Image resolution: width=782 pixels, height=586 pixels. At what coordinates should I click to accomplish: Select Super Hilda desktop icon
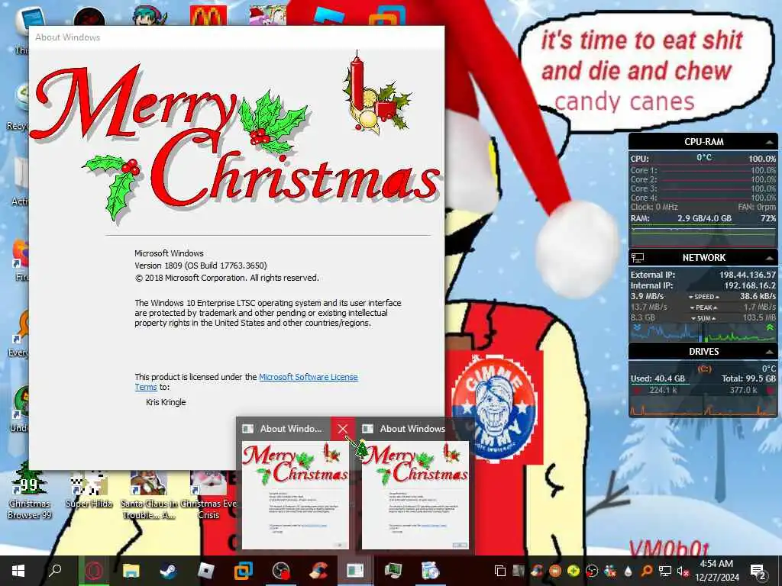(x=89, y=489)
